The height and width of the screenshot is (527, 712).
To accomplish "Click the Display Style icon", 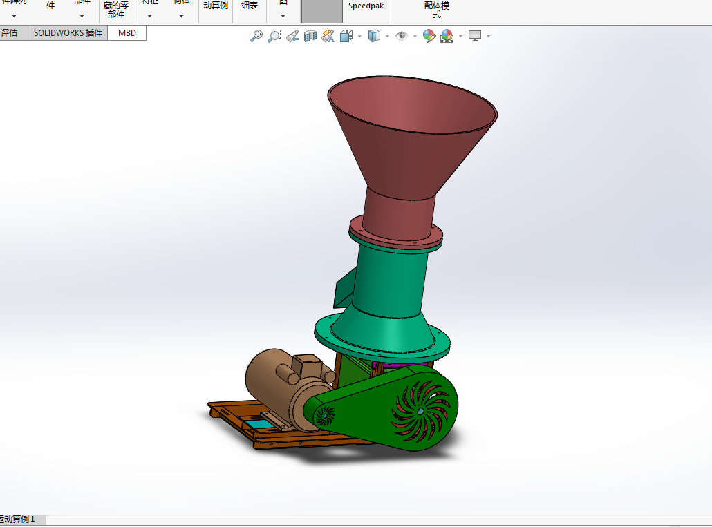I will click(374, 36).
